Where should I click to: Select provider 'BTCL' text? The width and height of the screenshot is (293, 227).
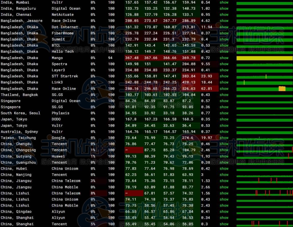(x=56, y=46)
